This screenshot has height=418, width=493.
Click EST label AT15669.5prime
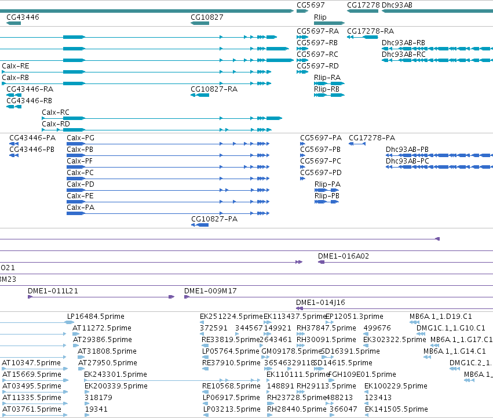pyautogui.click(x=32, y=375)
